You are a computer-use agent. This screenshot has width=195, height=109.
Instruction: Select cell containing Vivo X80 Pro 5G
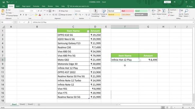[x=73, y=56]
